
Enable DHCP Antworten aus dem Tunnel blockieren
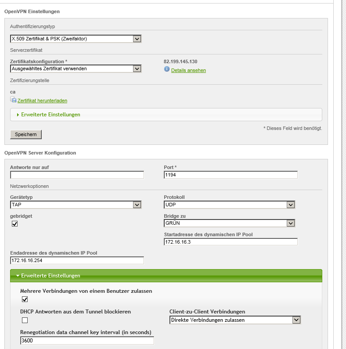(25, 320)
